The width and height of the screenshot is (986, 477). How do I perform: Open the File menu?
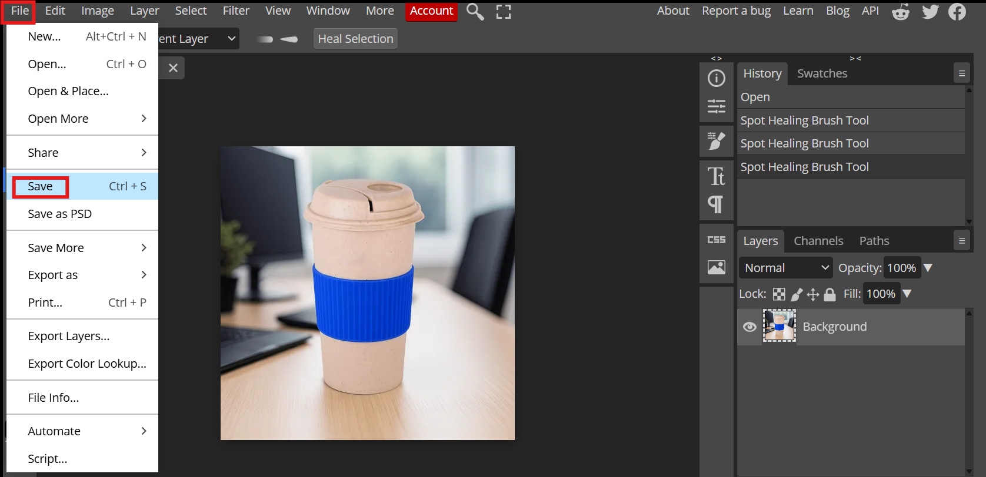(x=20, y=11)
